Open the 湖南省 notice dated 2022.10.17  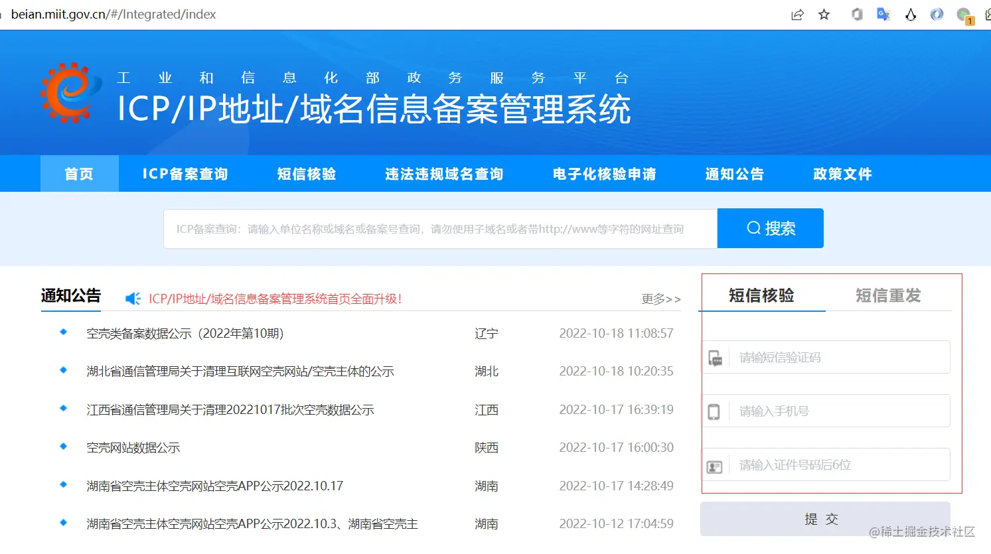coord(215,486)
